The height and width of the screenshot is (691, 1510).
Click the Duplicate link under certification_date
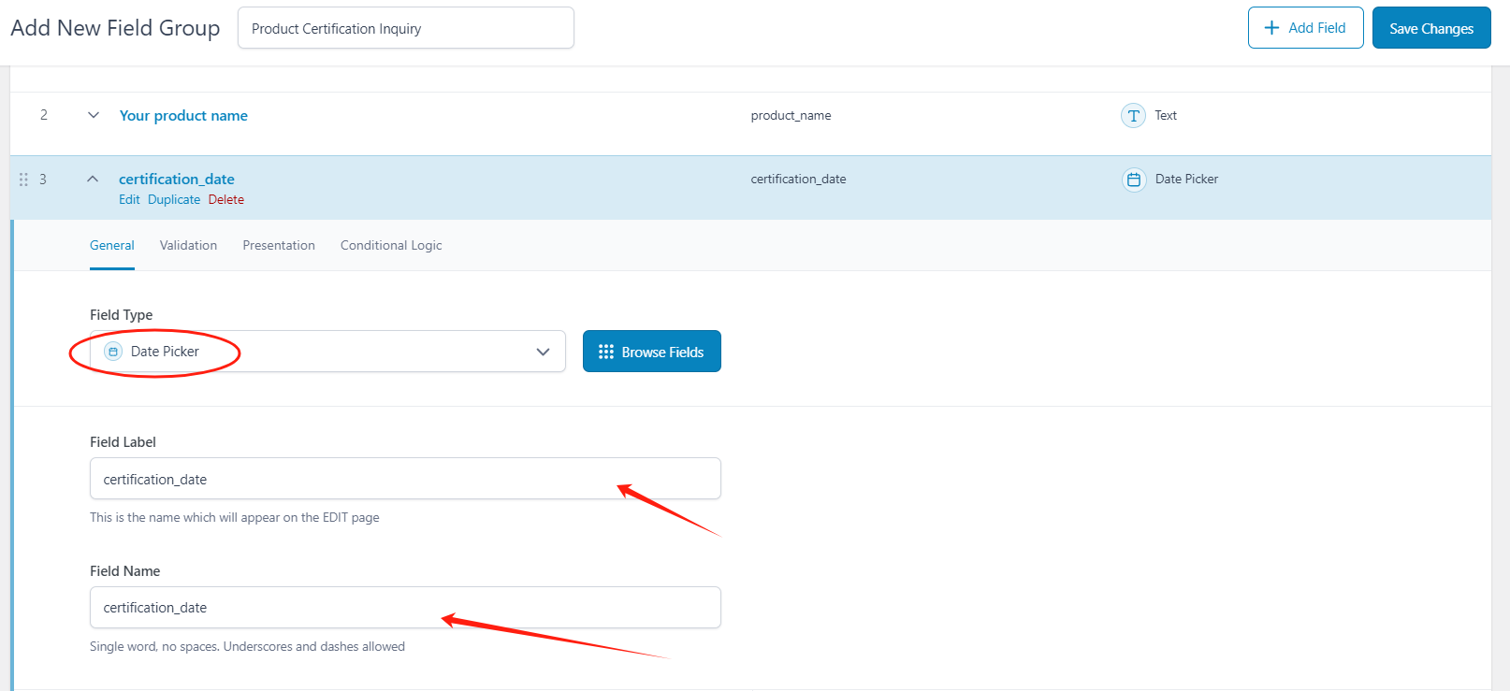pyautogui.click(x=174, y=199)
